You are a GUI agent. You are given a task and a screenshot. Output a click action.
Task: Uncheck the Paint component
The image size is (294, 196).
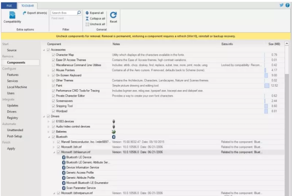click(54, 85)
